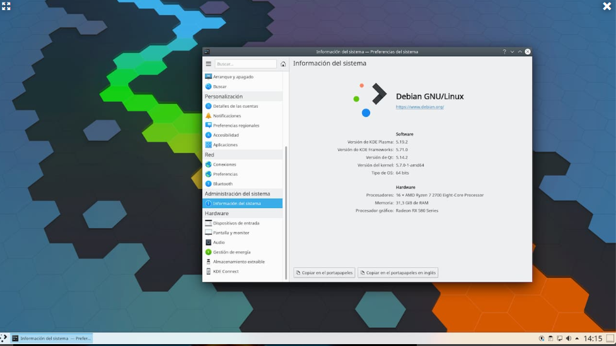Click the Información del sistema taskbar entry
Screen dimensions: 616x346
(52, 338)
